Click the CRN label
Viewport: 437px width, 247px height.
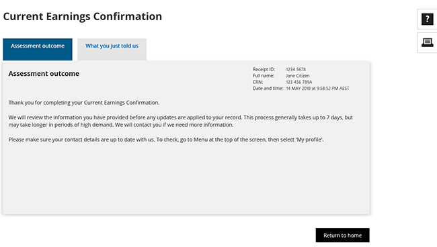257,82
